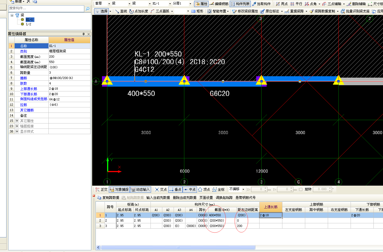Click 页面设置 page settings button
This screenshot has height=252, width=383.
coord(206,197)
